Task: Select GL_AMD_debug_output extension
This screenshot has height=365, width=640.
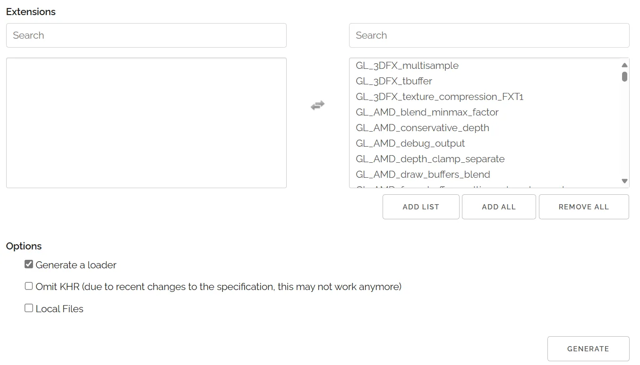Action: coord(410,143)
